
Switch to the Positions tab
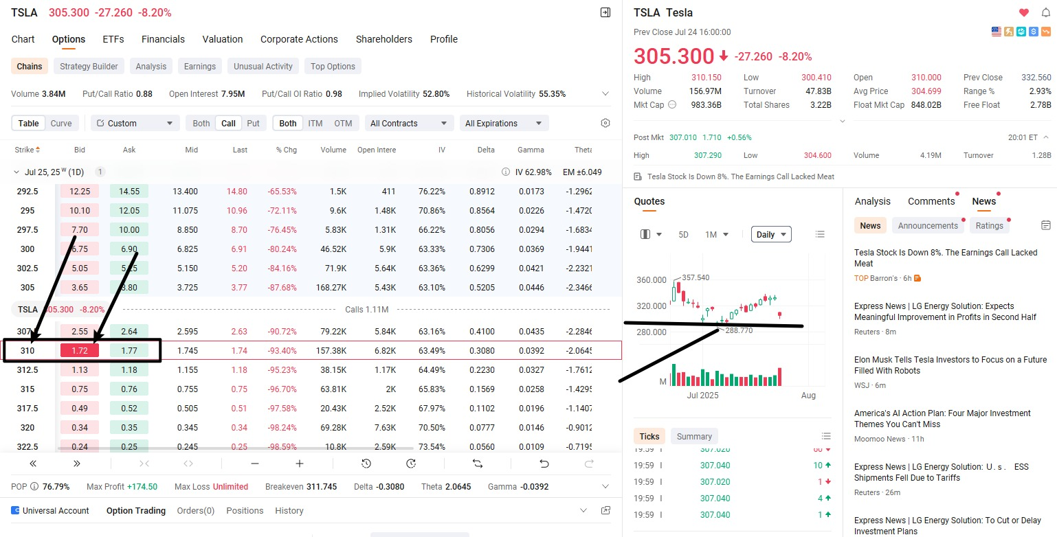245,510
